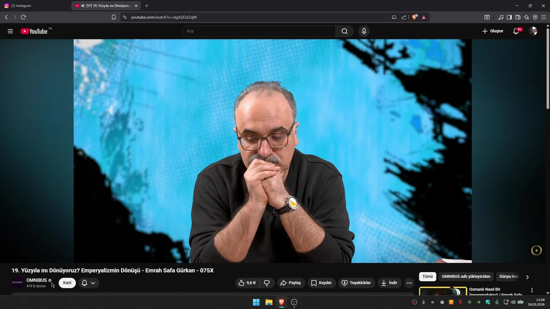Start voice search with the microphone icon
The image size is (550, 309).
click(364, 31)
